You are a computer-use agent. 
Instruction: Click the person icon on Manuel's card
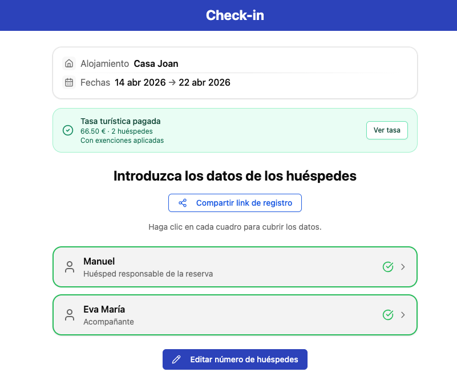69,266
